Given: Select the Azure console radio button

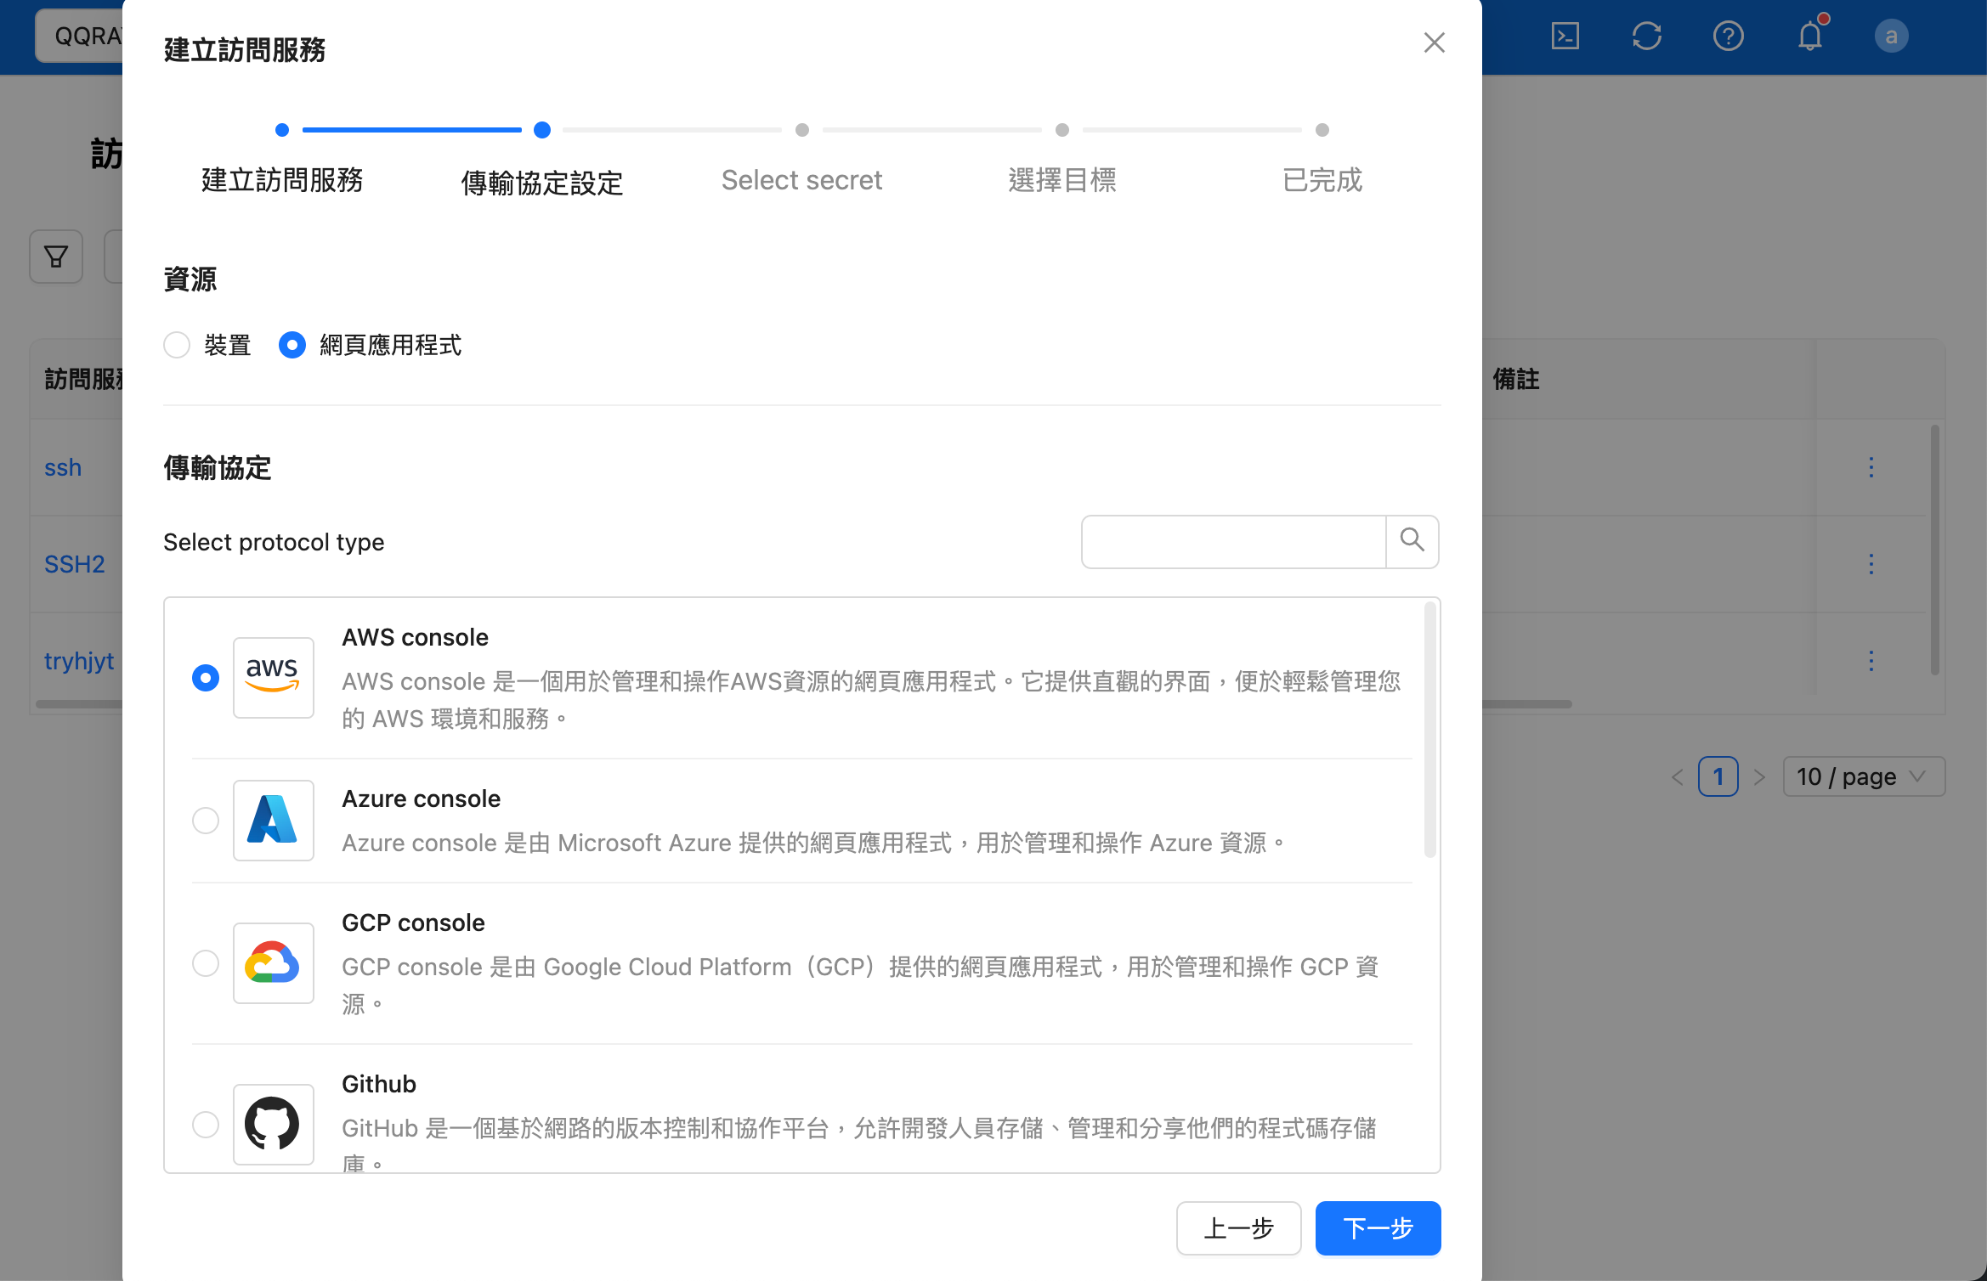Looking at the screenshot, I should (x=206, y=821).
